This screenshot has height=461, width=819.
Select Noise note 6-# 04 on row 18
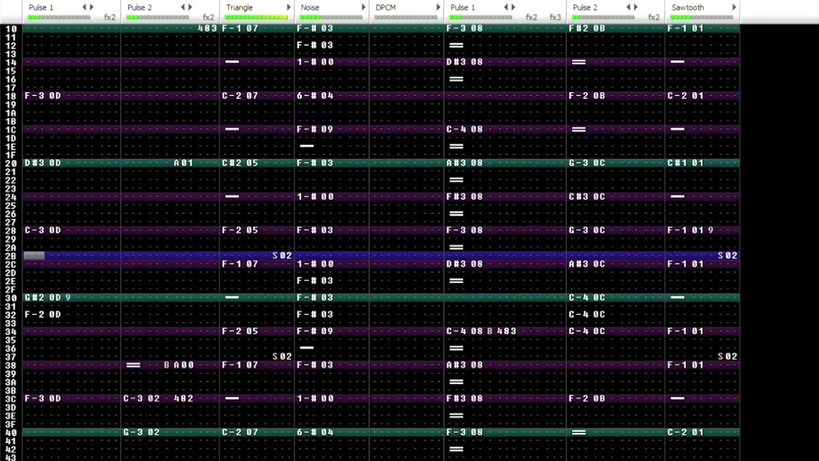(315, 96)
